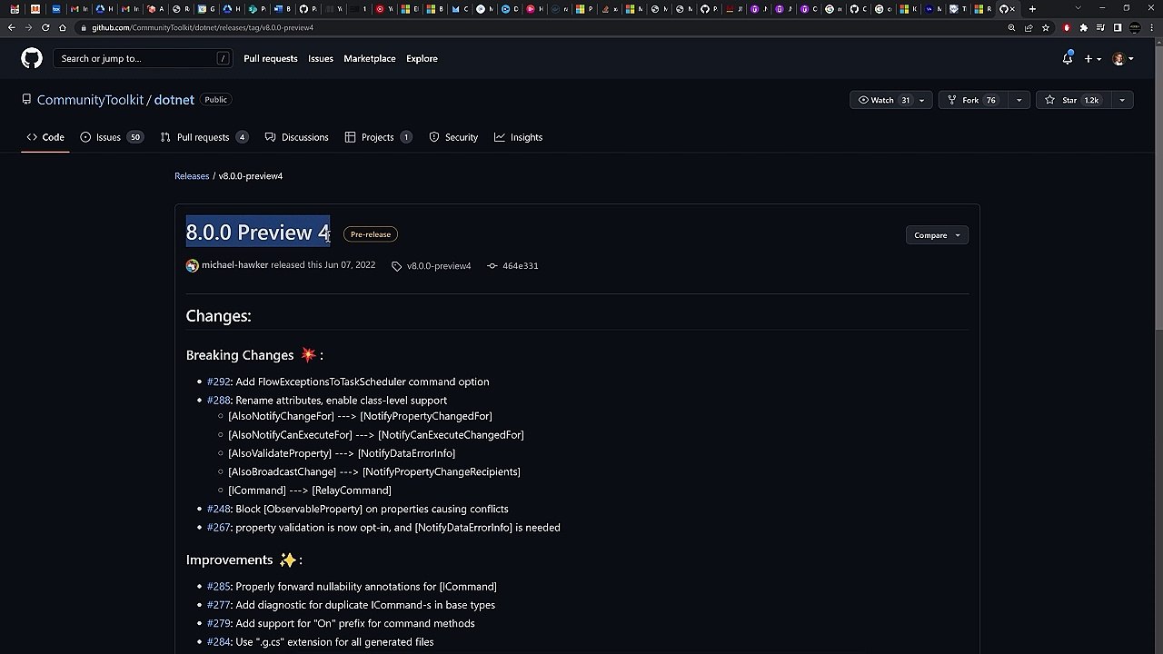Click the browser forward arrow
This screenshot has height=654, width=1163.
pos(28,27)
